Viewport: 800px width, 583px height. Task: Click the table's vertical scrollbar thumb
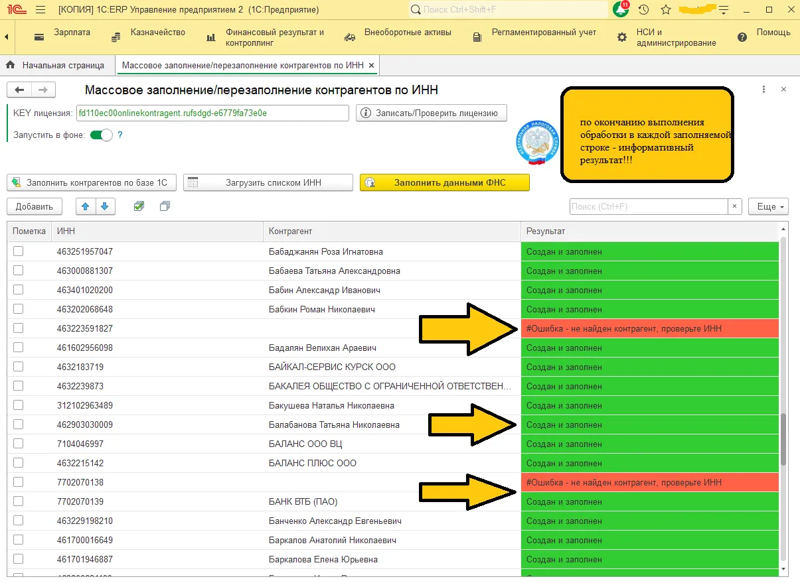coord(783,438)
